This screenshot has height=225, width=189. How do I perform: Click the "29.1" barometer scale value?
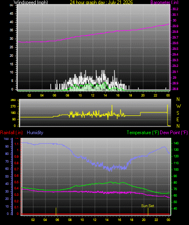pyautogui.click(x=175, y=72)
